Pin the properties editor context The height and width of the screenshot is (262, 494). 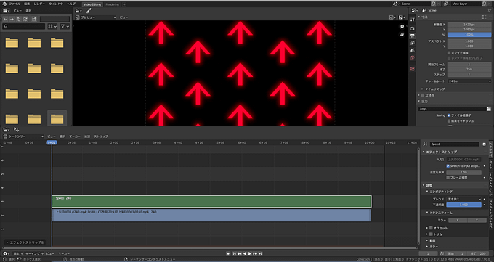(x=489, y=10)
